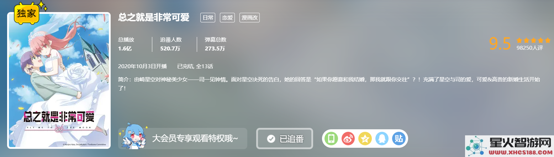Share to QZone via yellow star icon
This screenshot has width=554, height=157.
pos(365,139)
